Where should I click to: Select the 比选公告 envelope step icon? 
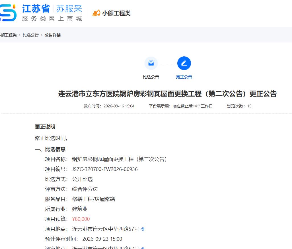151,63
